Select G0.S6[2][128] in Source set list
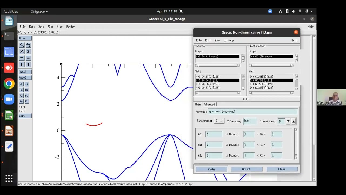 (218, 84)
